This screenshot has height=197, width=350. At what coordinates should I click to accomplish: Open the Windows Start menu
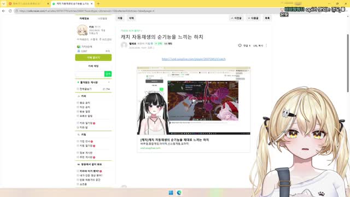click(171, 193)
